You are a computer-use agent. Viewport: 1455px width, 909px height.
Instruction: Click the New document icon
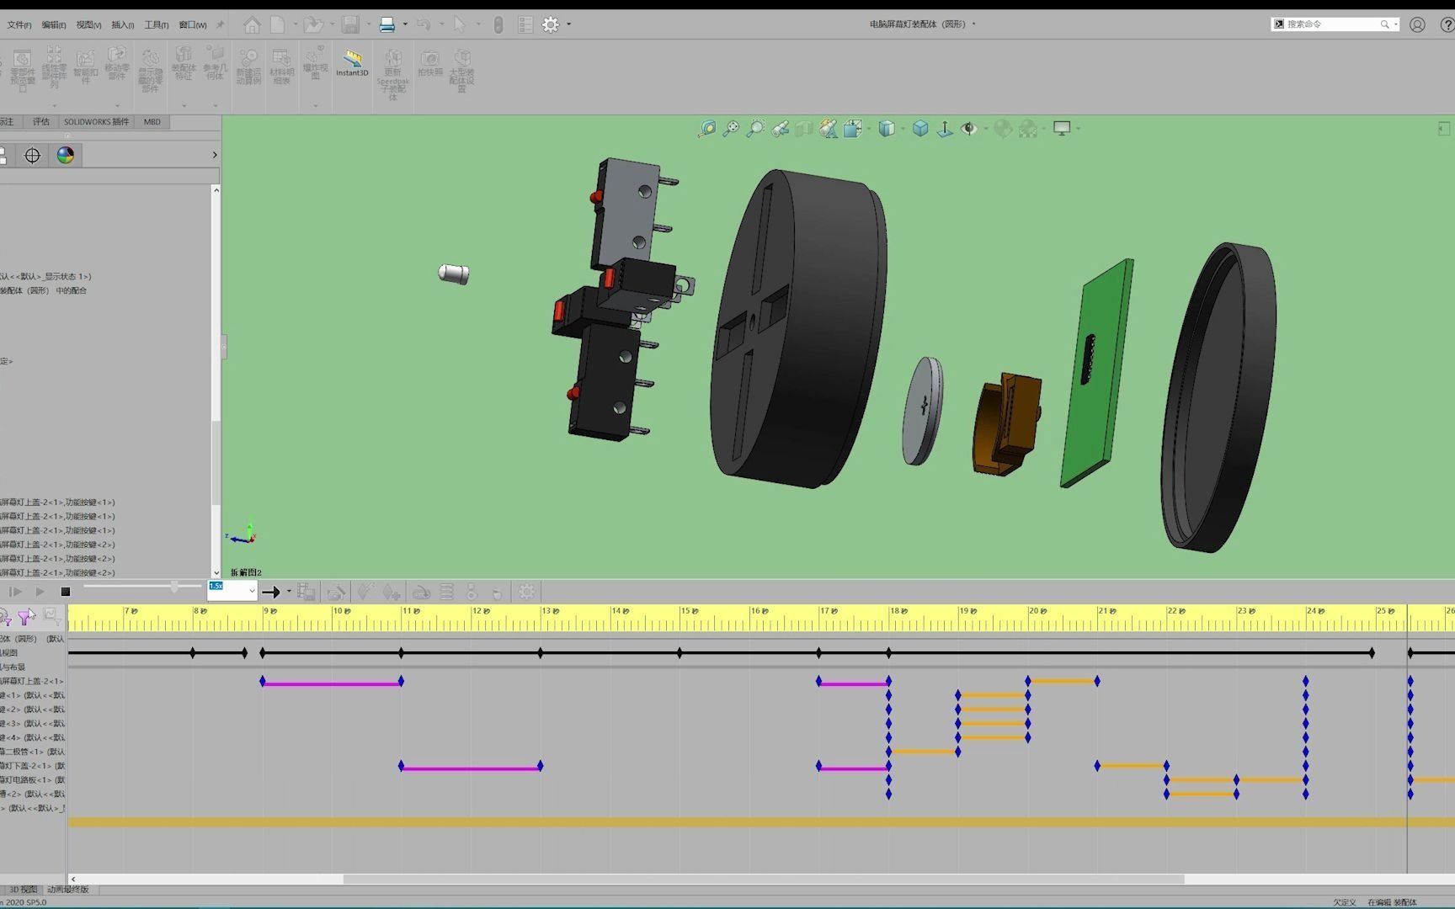(277, 25)
